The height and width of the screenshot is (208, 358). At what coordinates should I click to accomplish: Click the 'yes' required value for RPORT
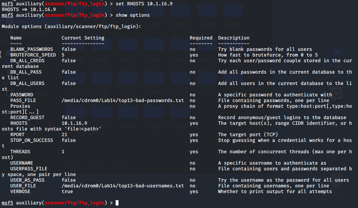point(194,135)
